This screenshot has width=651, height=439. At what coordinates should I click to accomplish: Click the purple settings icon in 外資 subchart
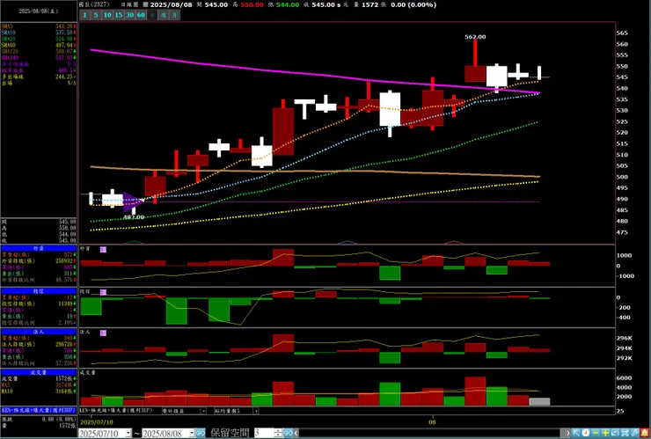click(x=103, y=249)
